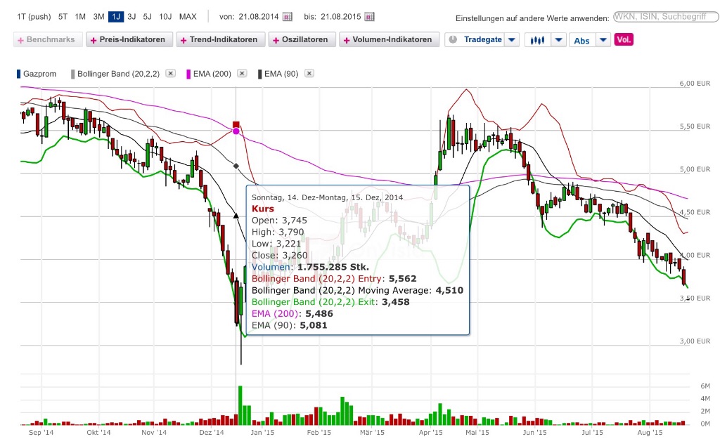The width and height of the screenshot is (720, 439).
Task: Remove the Bollinger Band (20,2,2) indicator
Action: point(171,73)
